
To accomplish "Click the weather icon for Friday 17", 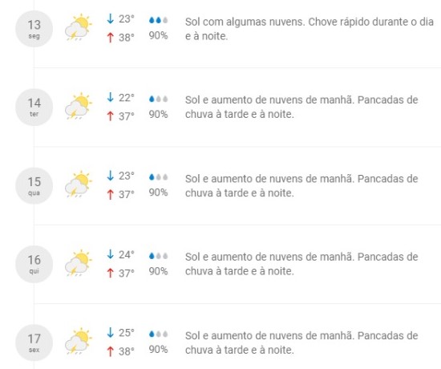I will click(79, 342).
